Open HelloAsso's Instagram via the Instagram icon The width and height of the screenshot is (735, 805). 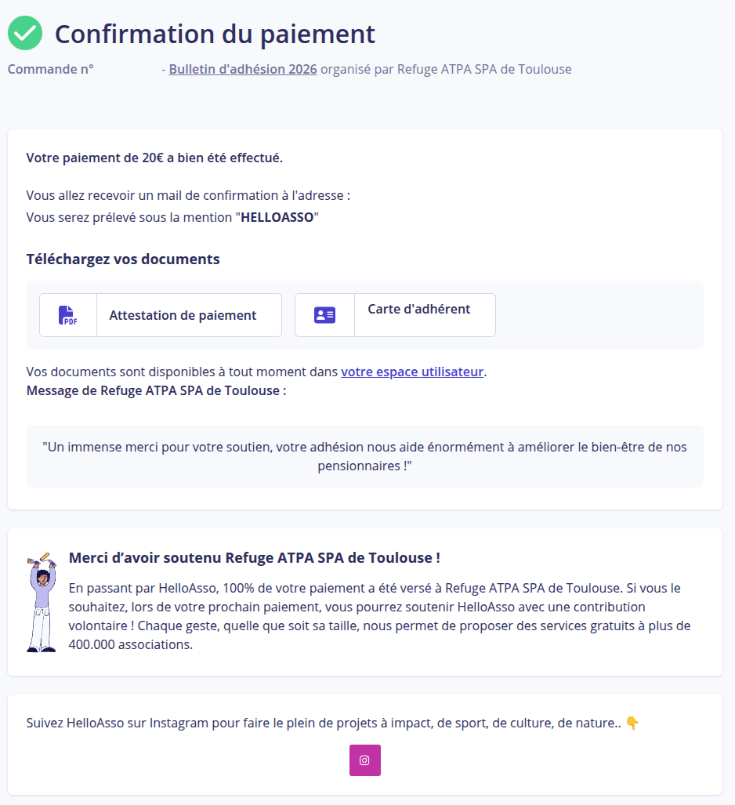364,760
